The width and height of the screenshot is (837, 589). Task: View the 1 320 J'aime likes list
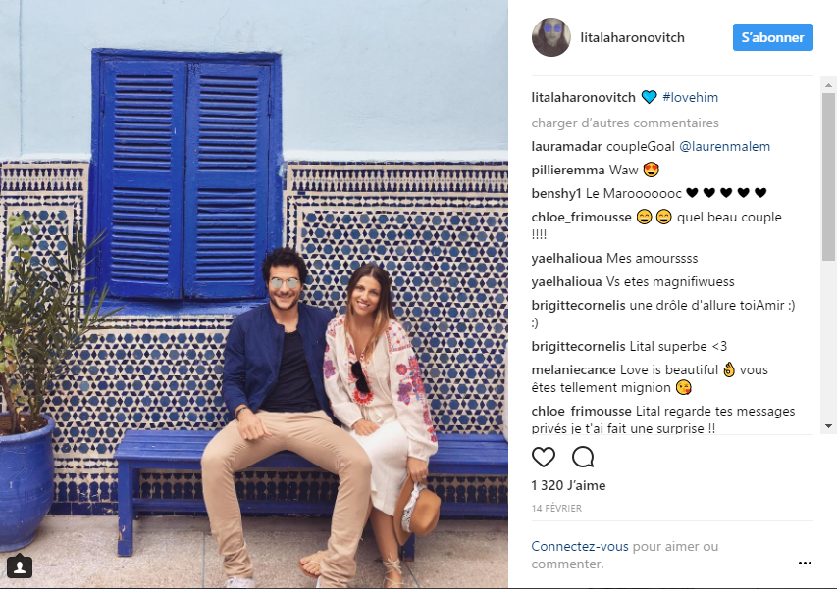pyautogui.click(x=568, y=485)
